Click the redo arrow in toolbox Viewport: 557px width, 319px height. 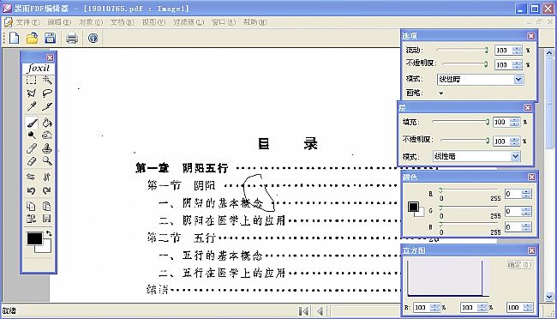click(x=47, y=191)
